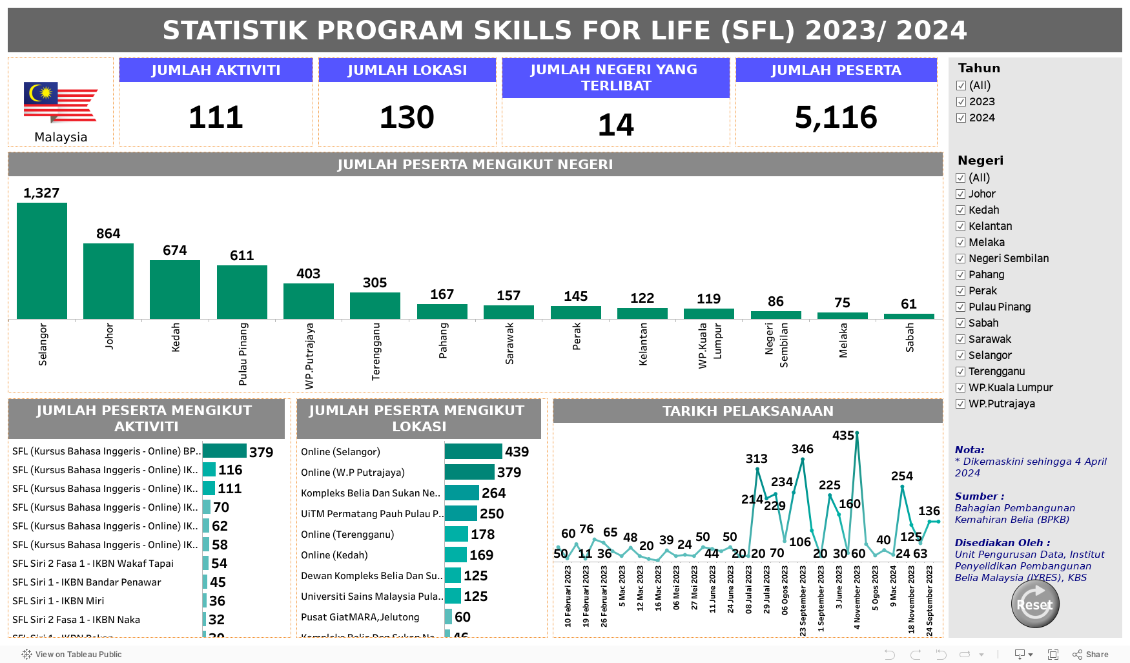Enter full screen mode icon
Viewport: 1130px width, 663px height.
pos(1053,655)
